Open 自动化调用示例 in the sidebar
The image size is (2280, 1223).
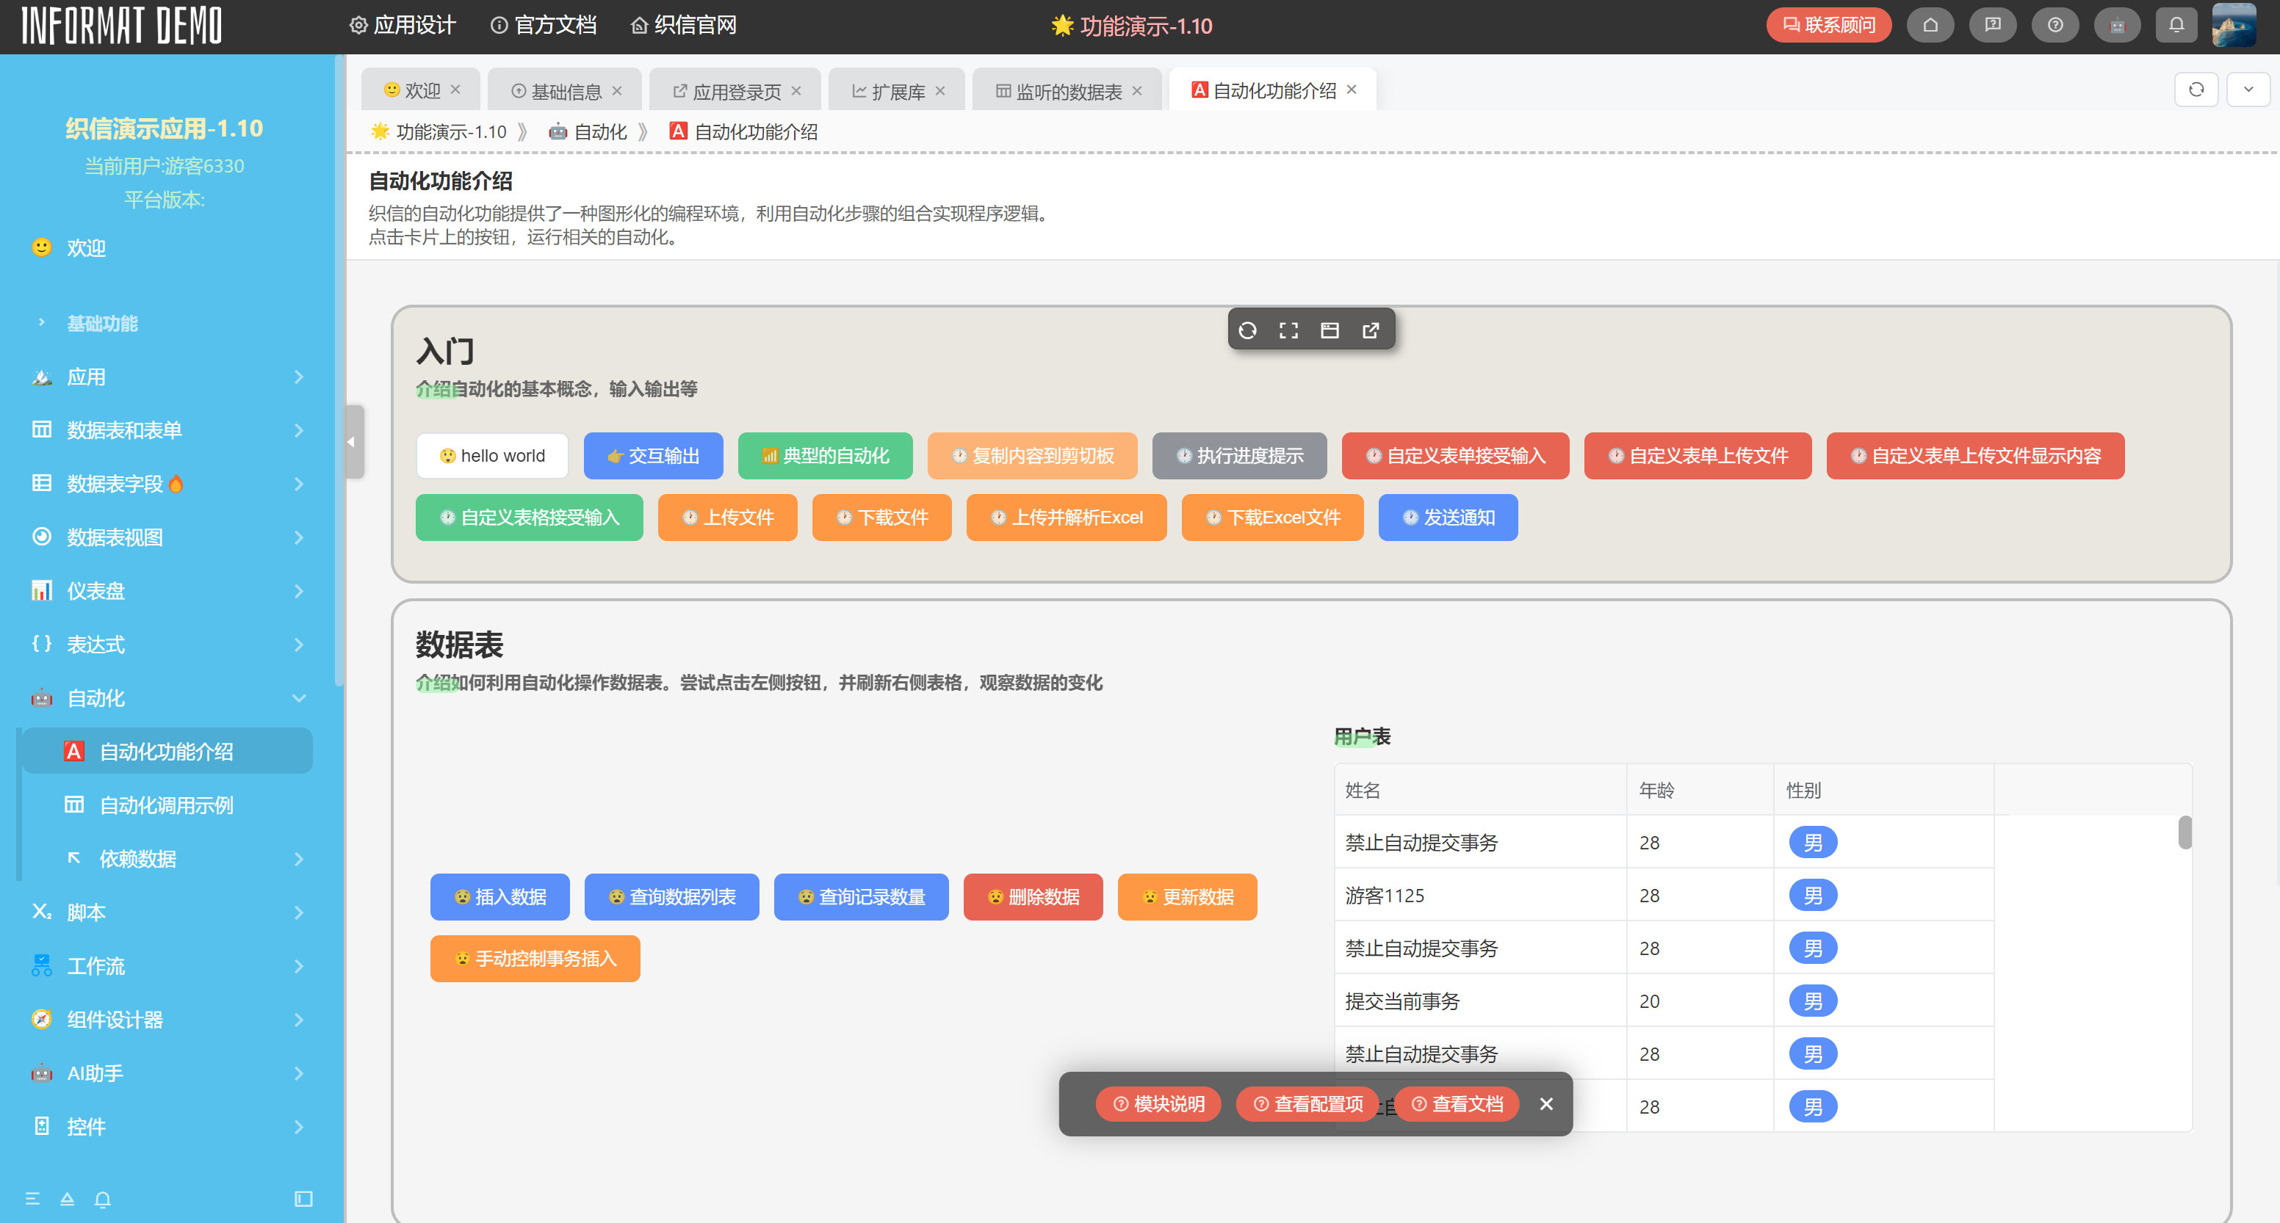[167, 805]
